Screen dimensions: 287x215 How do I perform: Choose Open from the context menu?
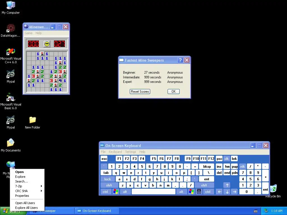[x=27, y=172]
